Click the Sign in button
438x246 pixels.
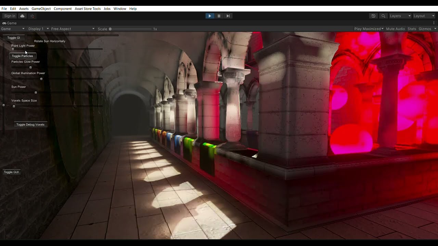(10, 16)
